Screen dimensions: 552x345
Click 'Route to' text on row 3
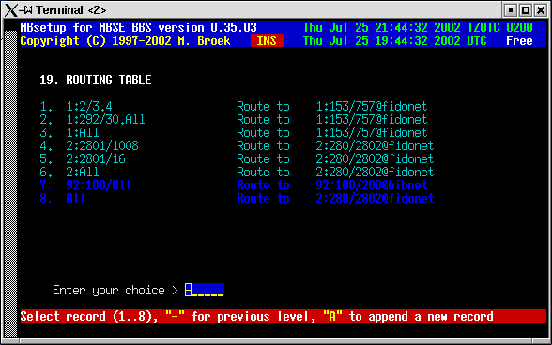pyautogui.click(x=263, y=132)
